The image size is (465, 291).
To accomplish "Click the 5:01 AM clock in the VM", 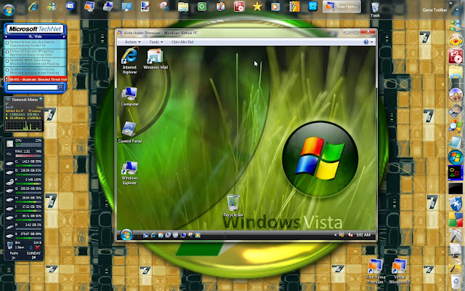I will tap(363, 235).
